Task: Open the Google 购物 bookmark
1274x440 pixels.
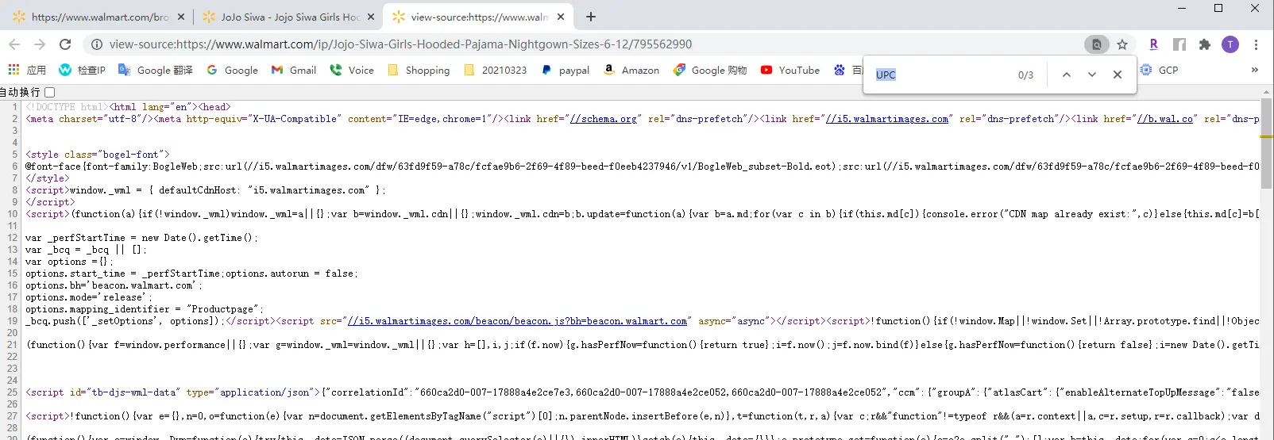Action: [x=710, y=70]
